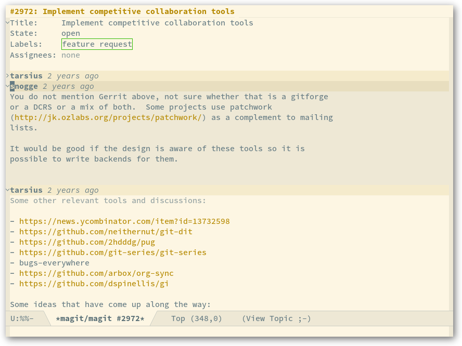Viewport: 462px width, 346px height.
Task: Open the news.ycombinator.com item link
Action: tap(124, 221)
